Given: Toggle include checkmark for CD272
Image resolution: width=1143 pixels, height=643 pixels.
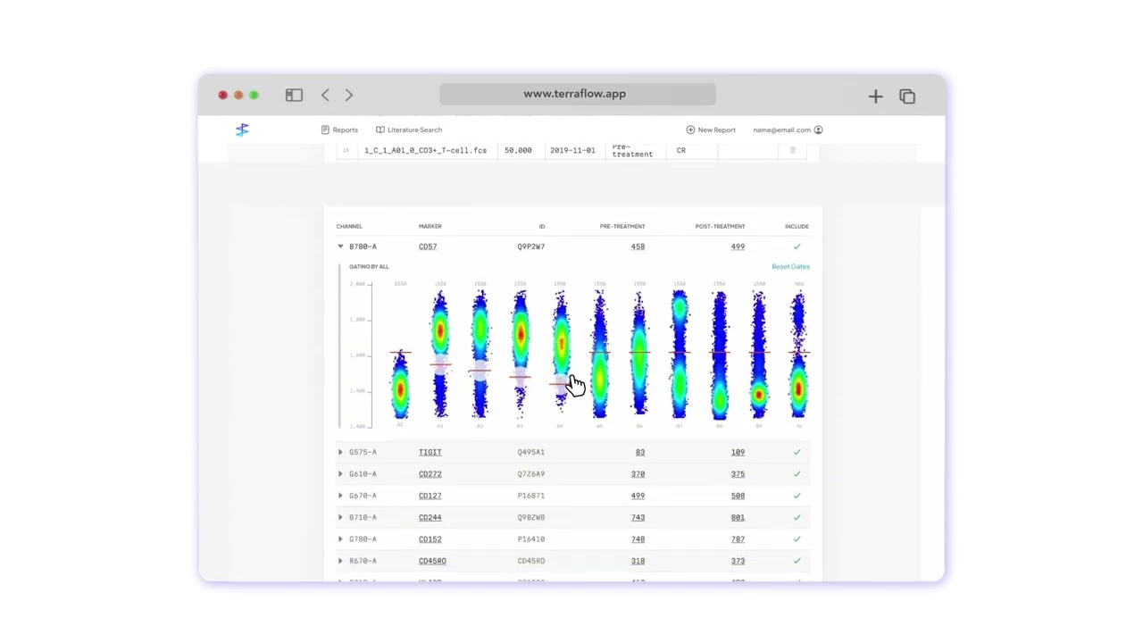Looking at the screenshot, I should click(797, 474).
